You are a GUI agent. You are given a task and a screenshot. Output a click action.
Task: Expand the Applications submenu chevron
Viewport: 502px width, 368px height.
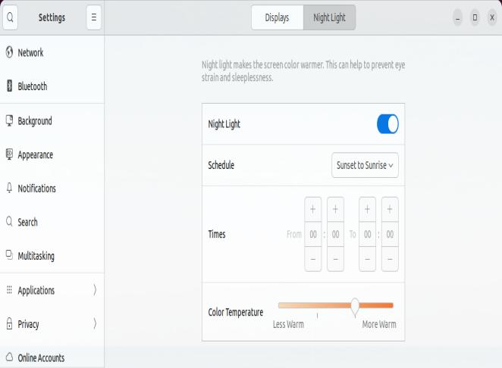click(95, 290)
